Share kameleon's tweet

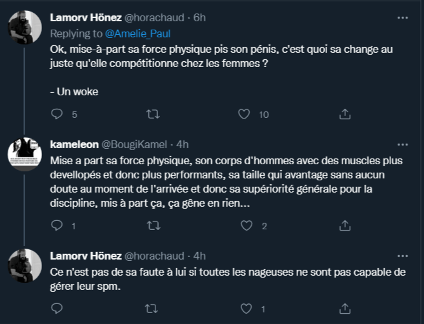(x=345, y=225)
